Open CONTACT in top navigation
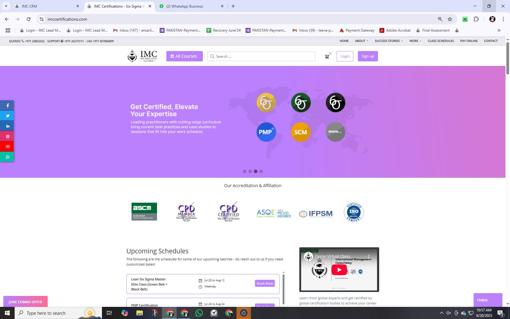 coord(491,41)
